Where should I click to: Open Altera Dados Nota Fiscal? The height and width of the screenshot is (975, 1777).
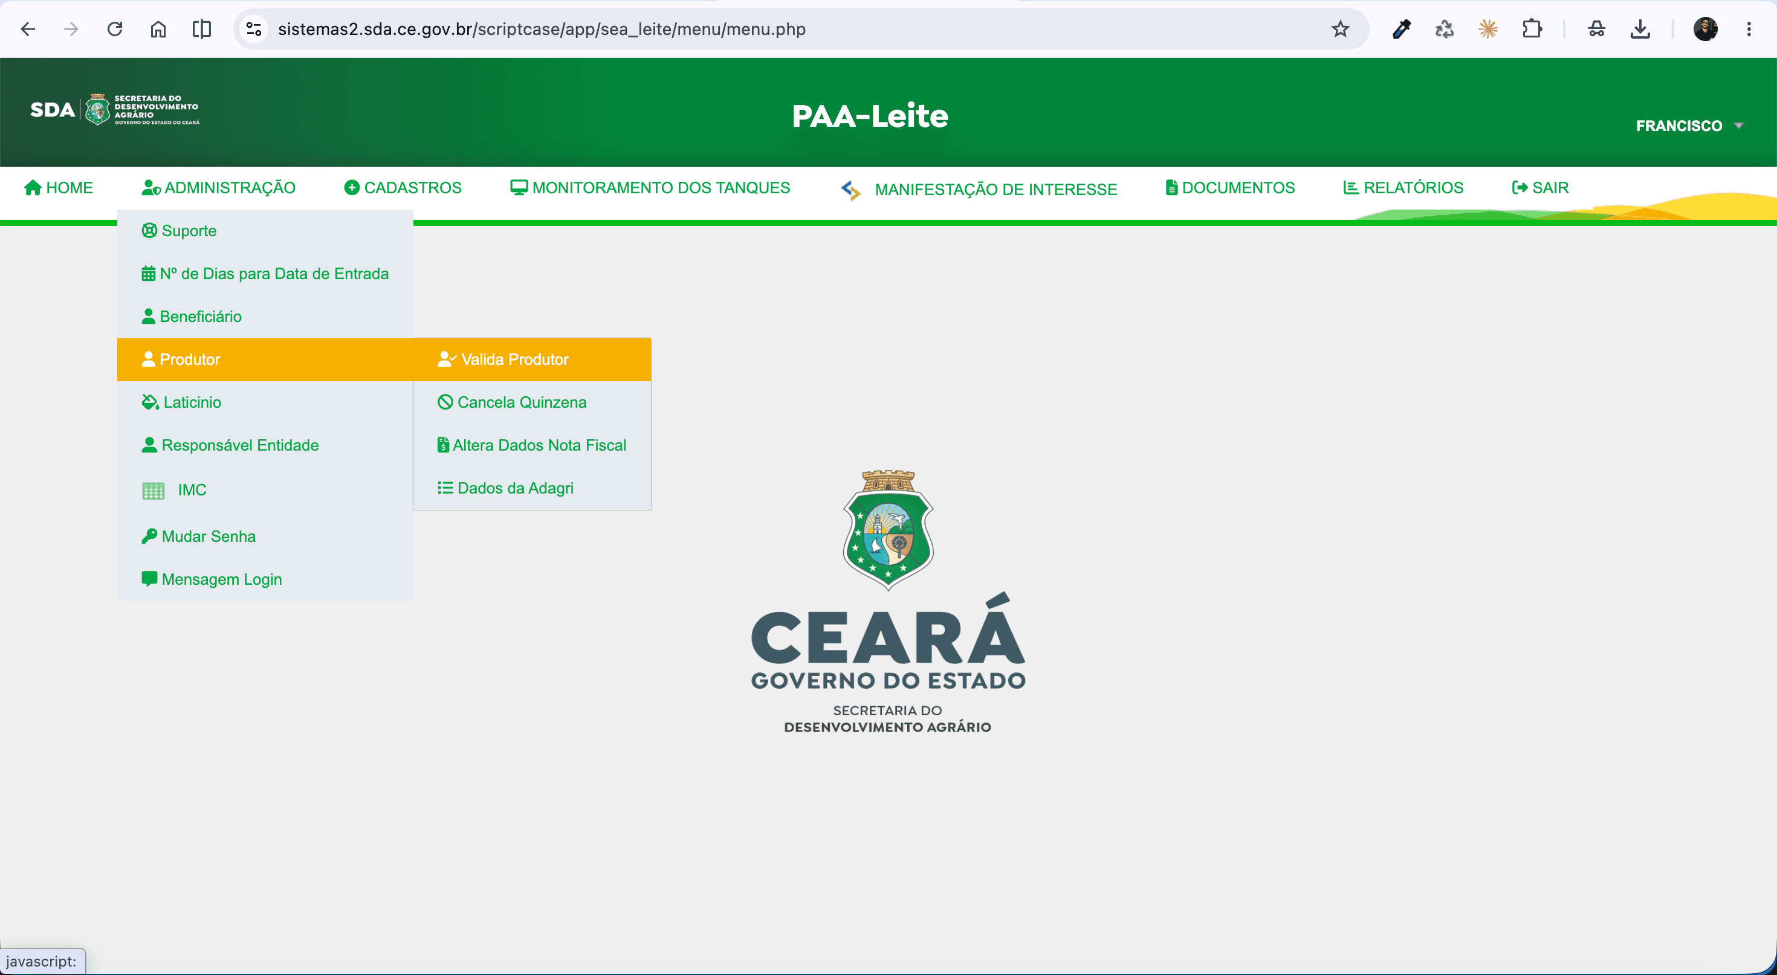point(532,445)
